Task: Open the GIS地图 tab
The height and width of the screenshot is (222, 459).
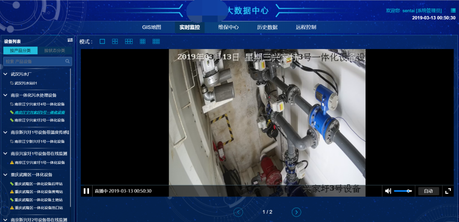Action: click(152, 27)
